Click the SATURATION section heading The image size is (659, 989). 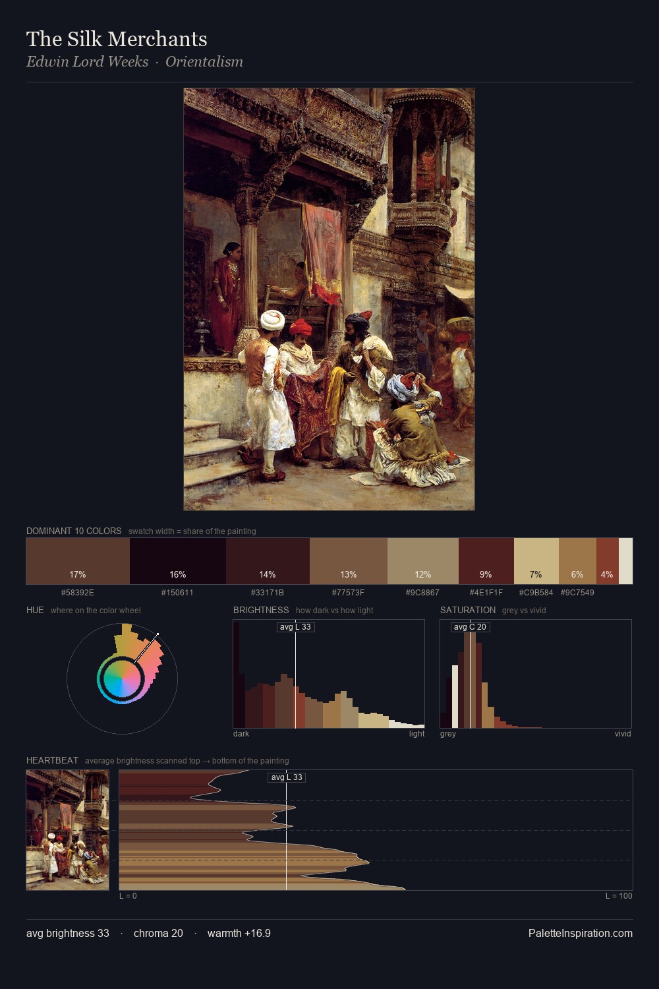tap(468, 610)
